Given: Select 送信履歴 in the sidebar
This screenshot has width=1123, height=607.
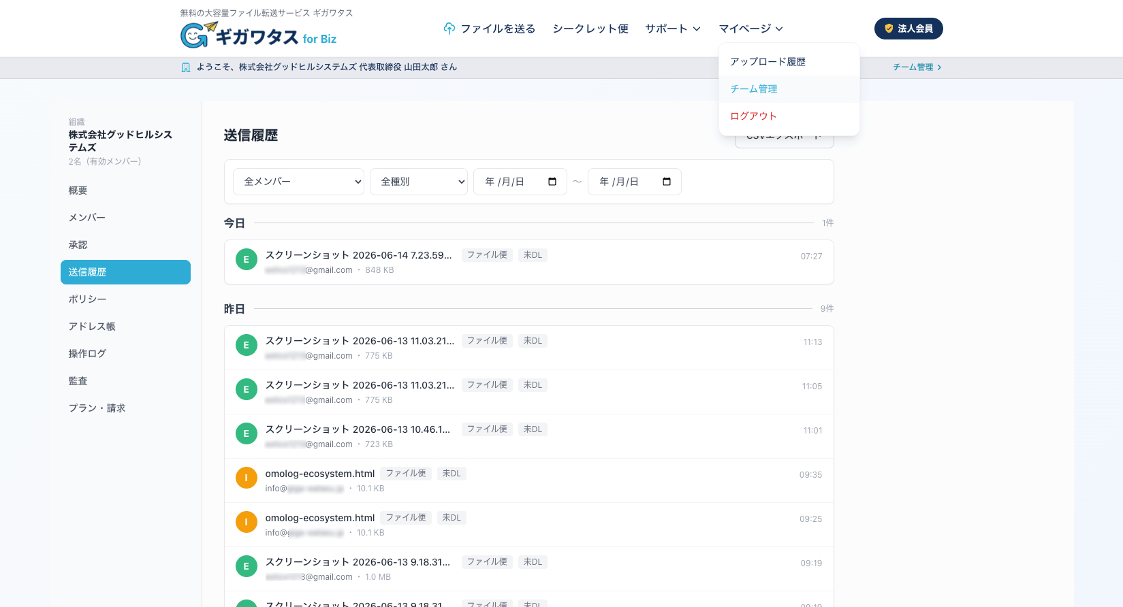Looking at the screenshot, I should pyautogui.click(x=125, y=272).
